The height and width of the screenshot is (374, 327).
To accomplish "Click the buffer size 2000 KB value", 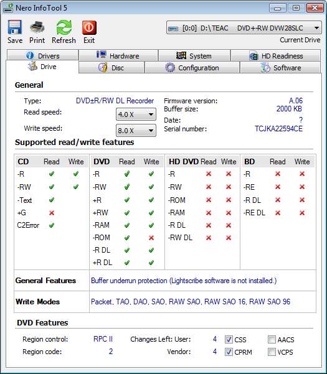I will (289, 109).
